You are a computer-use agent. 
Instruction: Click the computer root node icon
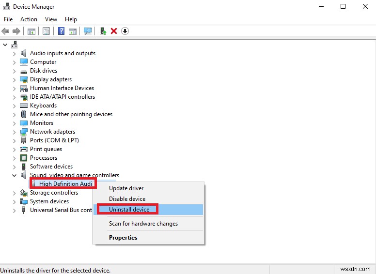point(15,45)
